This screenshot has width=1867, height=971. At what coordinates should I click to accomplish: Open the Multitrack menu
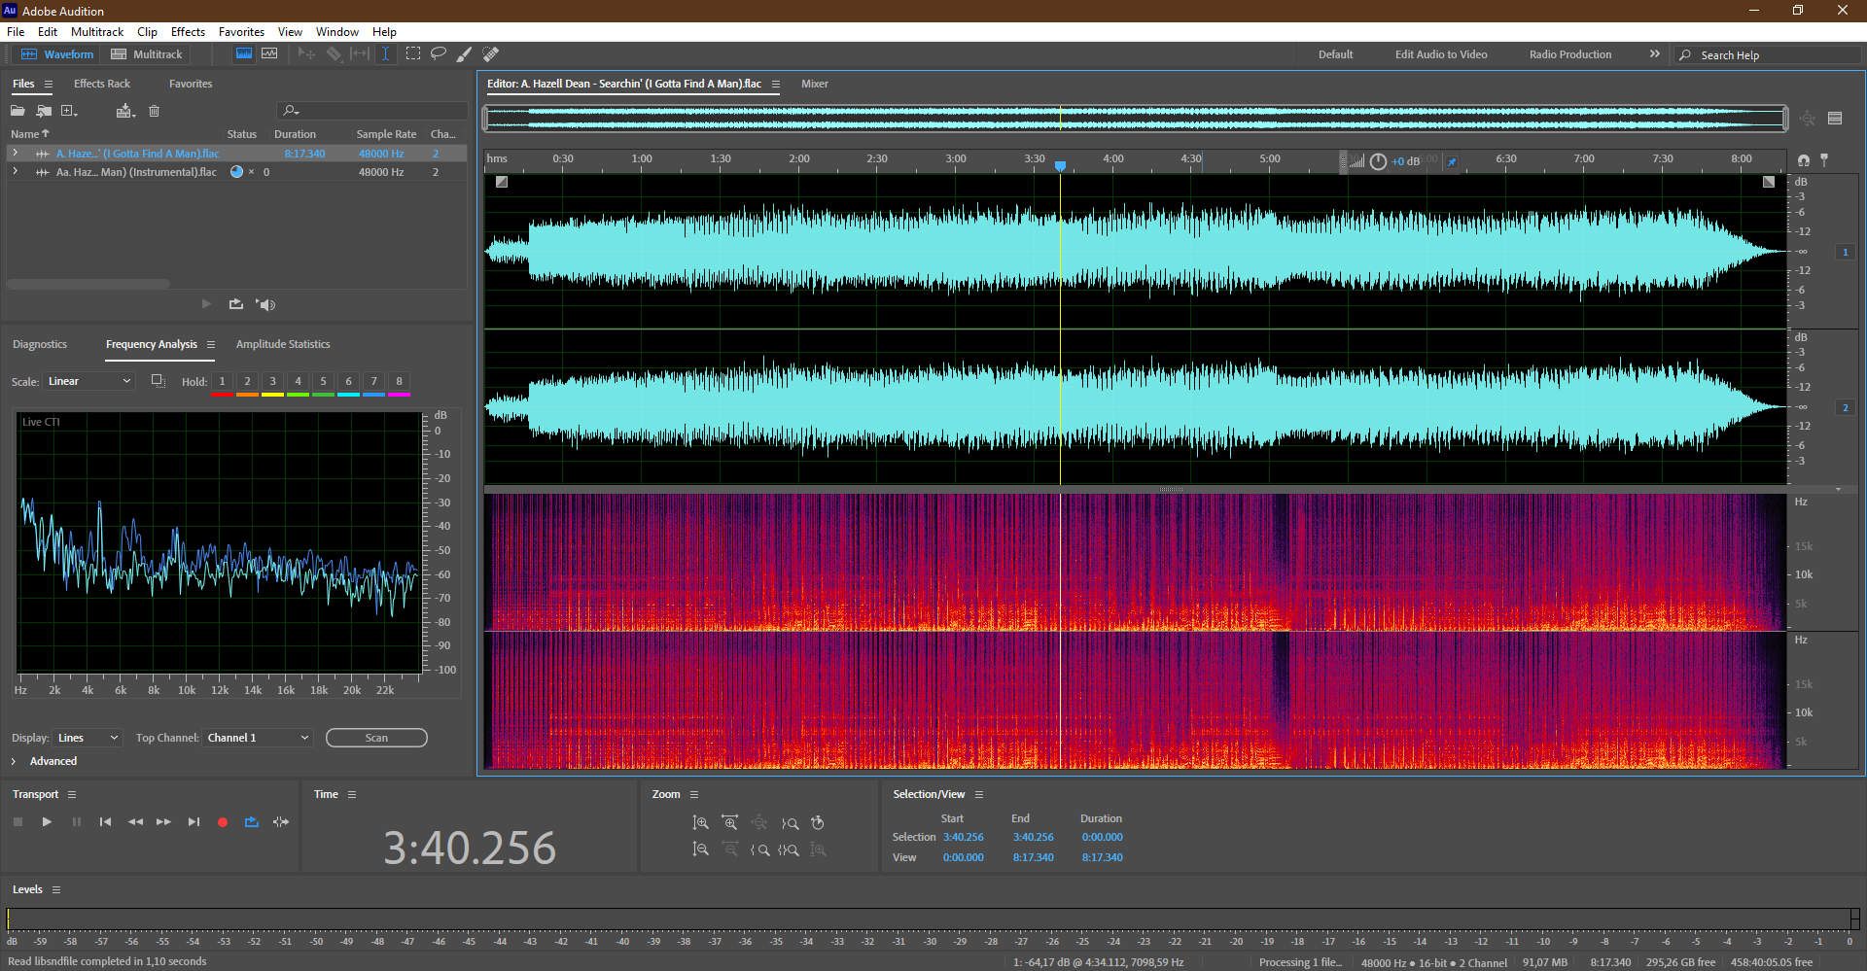click(x=97, y=31)
